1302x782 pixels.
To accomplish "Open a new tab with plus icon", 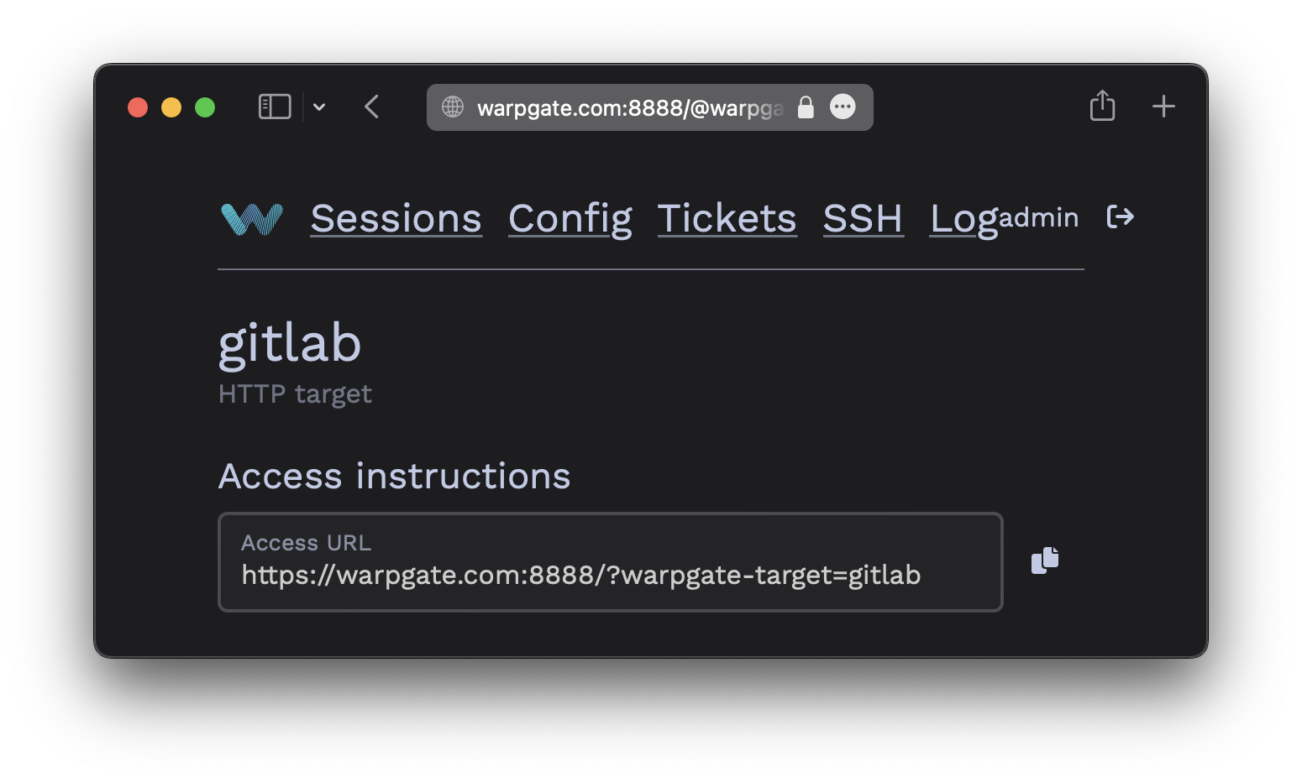I will 1163,107.
